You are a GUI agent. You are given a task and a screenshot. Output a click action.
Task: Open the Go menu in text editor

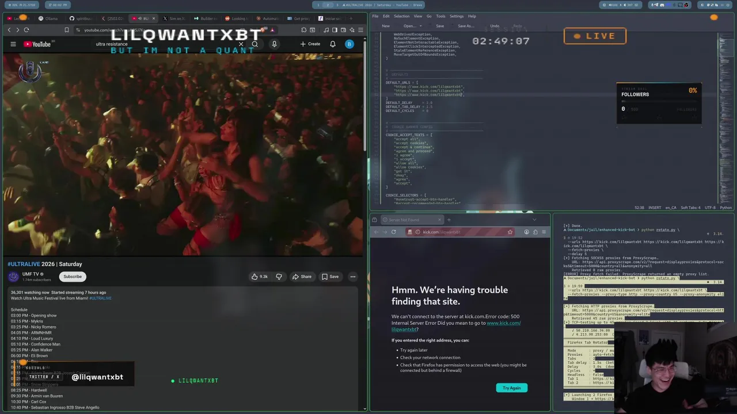429,16
